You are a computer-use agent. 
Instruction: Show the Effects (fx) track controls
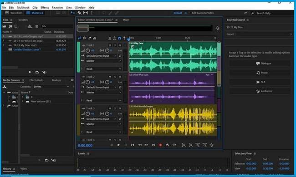(85, 38)
